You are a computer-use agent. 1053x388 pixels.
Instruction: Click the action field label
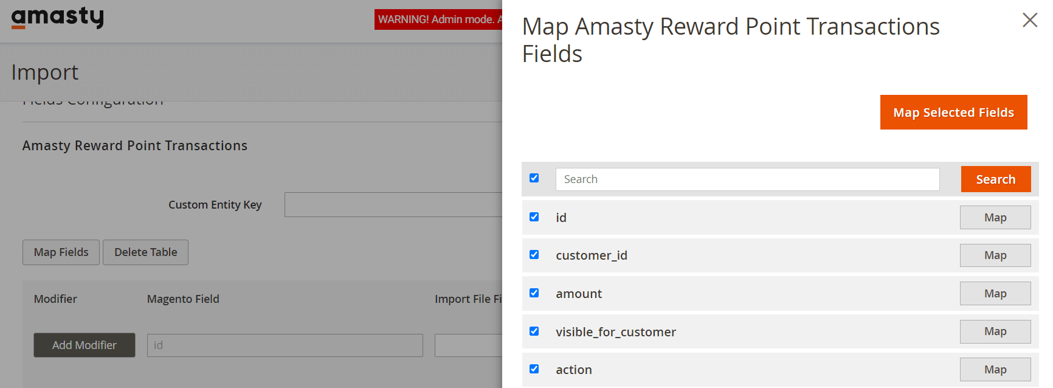click(x=574, y=370)
